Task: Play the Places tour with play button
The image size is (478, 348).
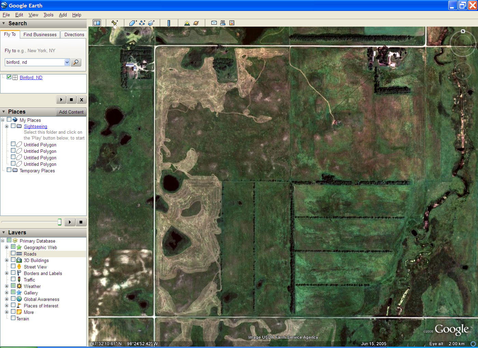Action: pyautogui.click(x=70, y=222)
